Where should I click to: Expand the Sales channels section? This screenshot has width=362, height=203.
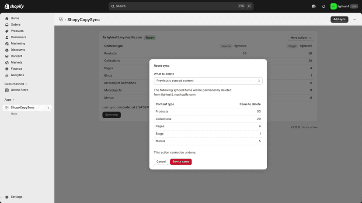(x=16, y=84)
